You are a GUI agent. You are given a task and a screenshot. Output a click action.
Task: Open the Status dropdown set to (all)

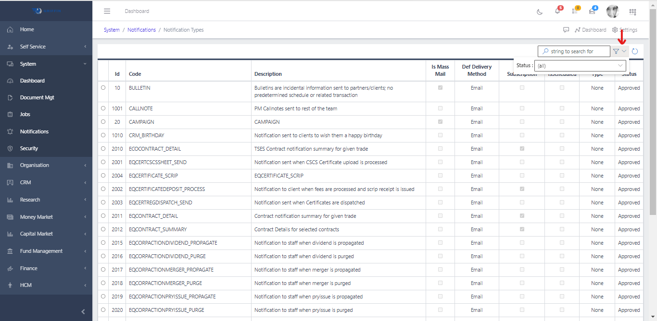click(581, 66)
